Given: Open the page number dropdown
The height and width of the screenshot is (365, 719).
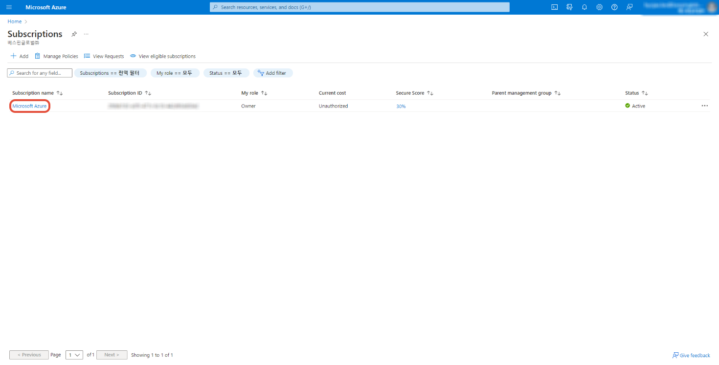Looking at the screenshot, I should [74, 355].
